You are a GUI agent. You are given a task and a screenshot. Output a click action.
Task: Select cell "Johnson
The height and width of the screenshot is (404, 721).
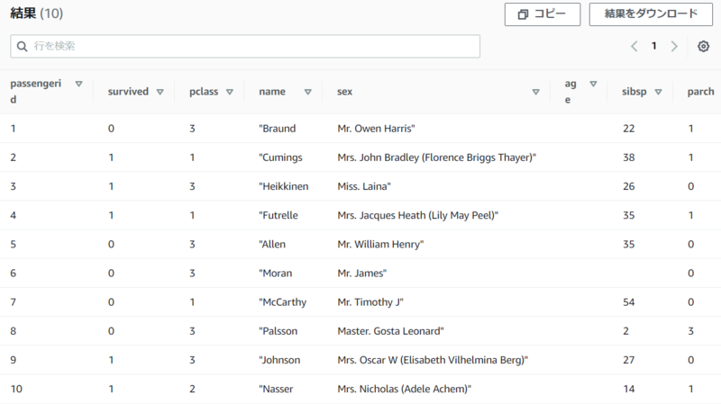[279, 360]
